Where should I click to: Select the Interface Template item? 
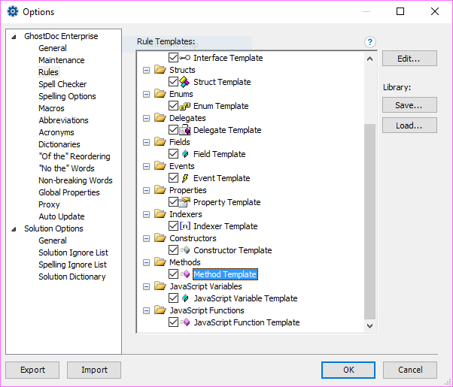pyautogui.click(x=228, y=58)
